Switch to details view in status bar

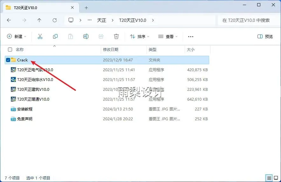coord(269,178)
